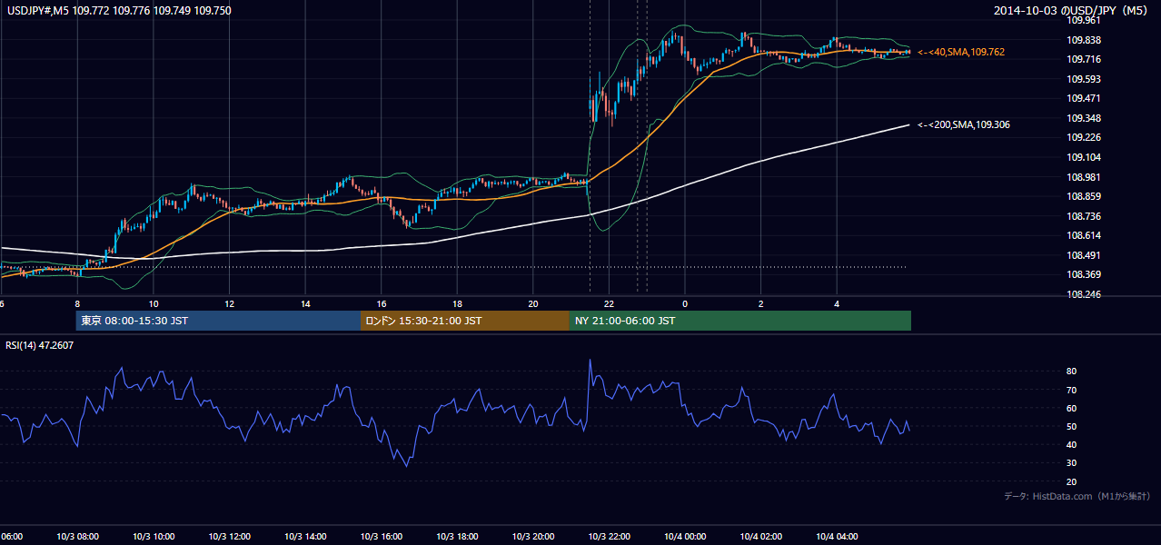Click hour tick label 16 under price chart

[381, 303]
